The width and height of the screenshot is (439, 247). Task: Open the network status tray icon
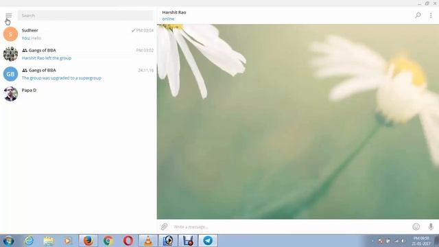coord(396,241)
